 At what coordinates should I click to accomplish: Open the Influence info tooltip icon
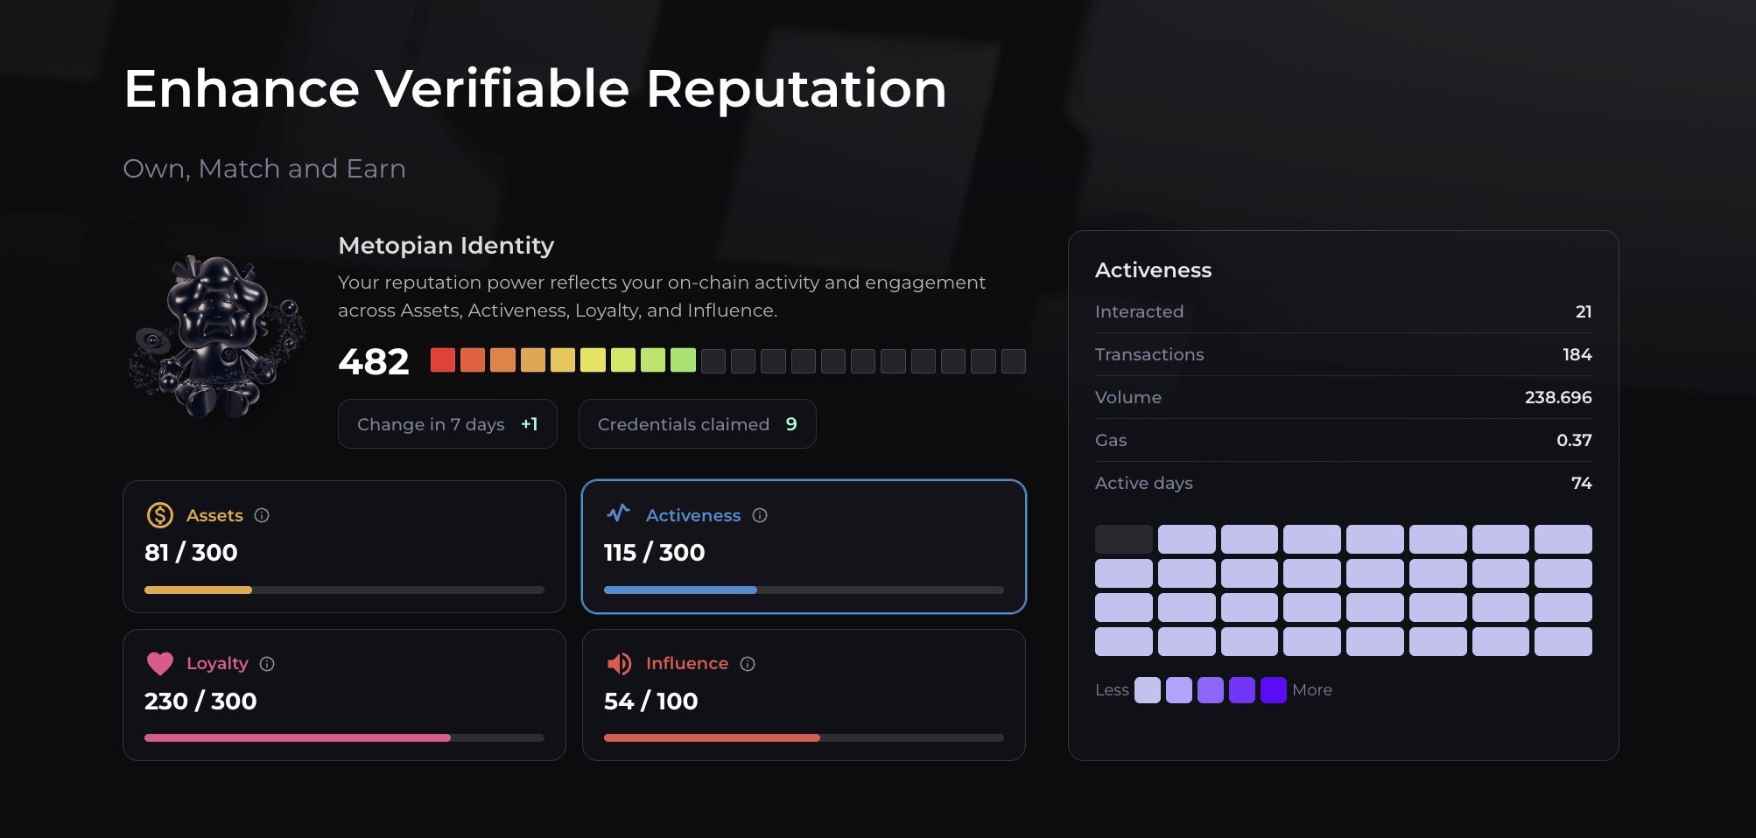click(x=748, y=664)
